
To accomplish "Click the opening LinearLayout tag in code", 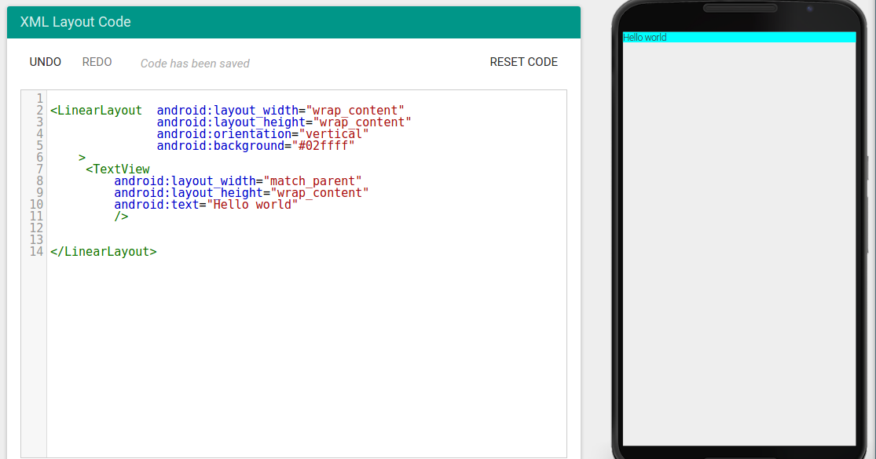I will pyautogui.click(x=96, y=111).
